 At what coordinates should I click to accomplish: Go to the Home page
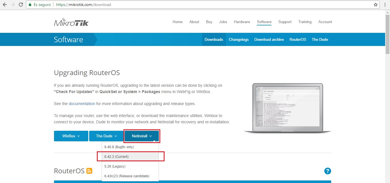tap(177, 22)
